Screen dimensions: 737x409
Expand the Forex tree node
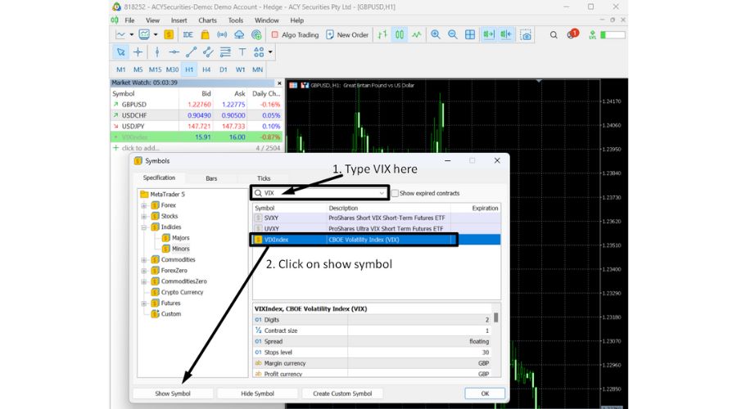tap(144, 205)
